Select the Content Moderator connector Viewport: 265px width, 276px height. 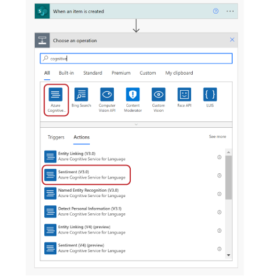point(133,100)
